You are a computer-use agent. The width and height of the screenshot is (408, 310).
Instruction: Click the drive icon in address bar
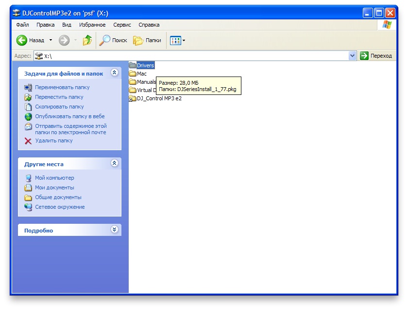point(39,56)
